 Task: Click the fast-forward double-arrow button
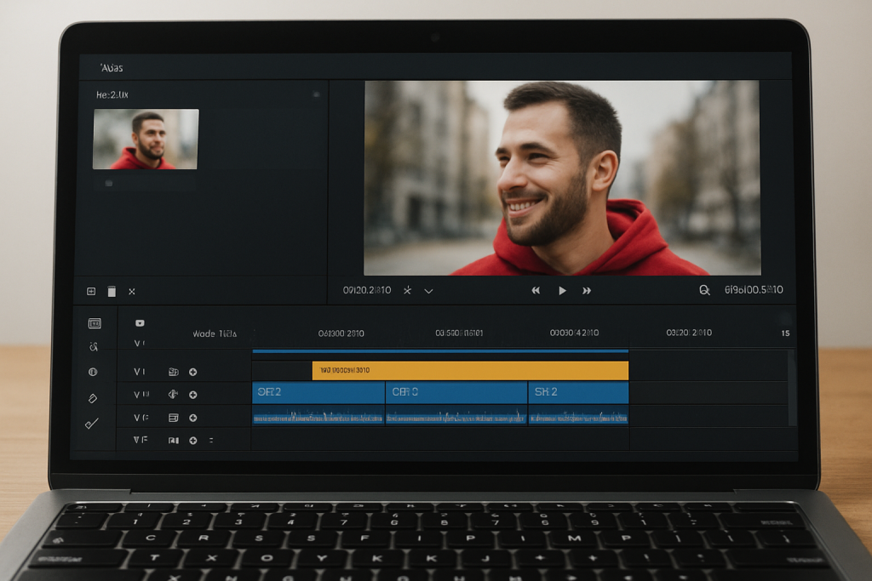coord(587,291)
